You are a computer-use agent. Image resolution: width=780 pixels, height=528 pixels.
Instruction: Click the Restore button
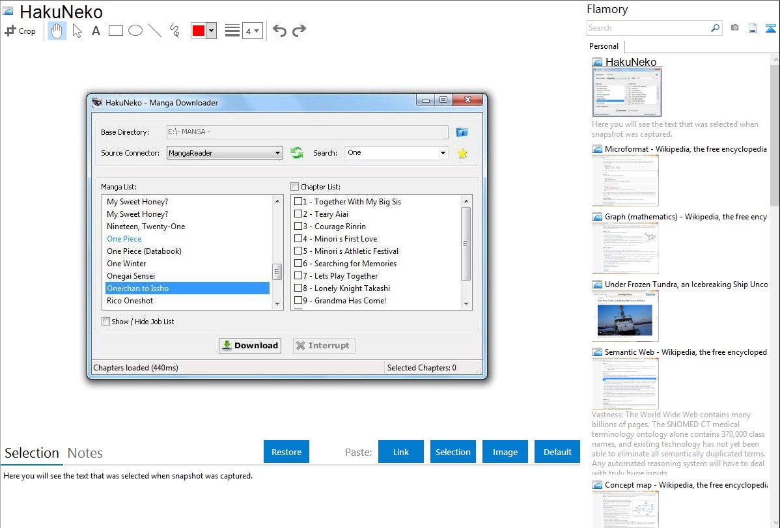tap(286, 451)
